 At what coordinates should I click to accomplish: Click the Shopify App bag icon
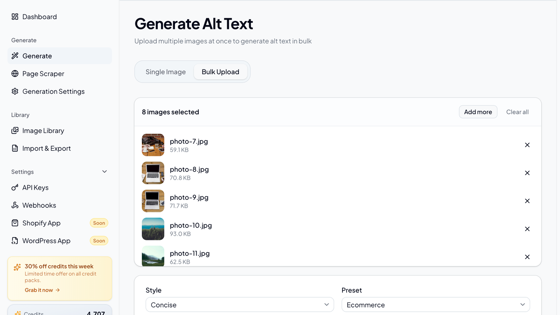[15, 223]
